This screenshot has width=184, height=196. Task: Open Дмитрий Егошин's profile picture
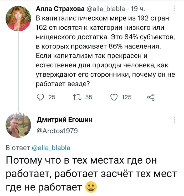(x=18, y=125)
